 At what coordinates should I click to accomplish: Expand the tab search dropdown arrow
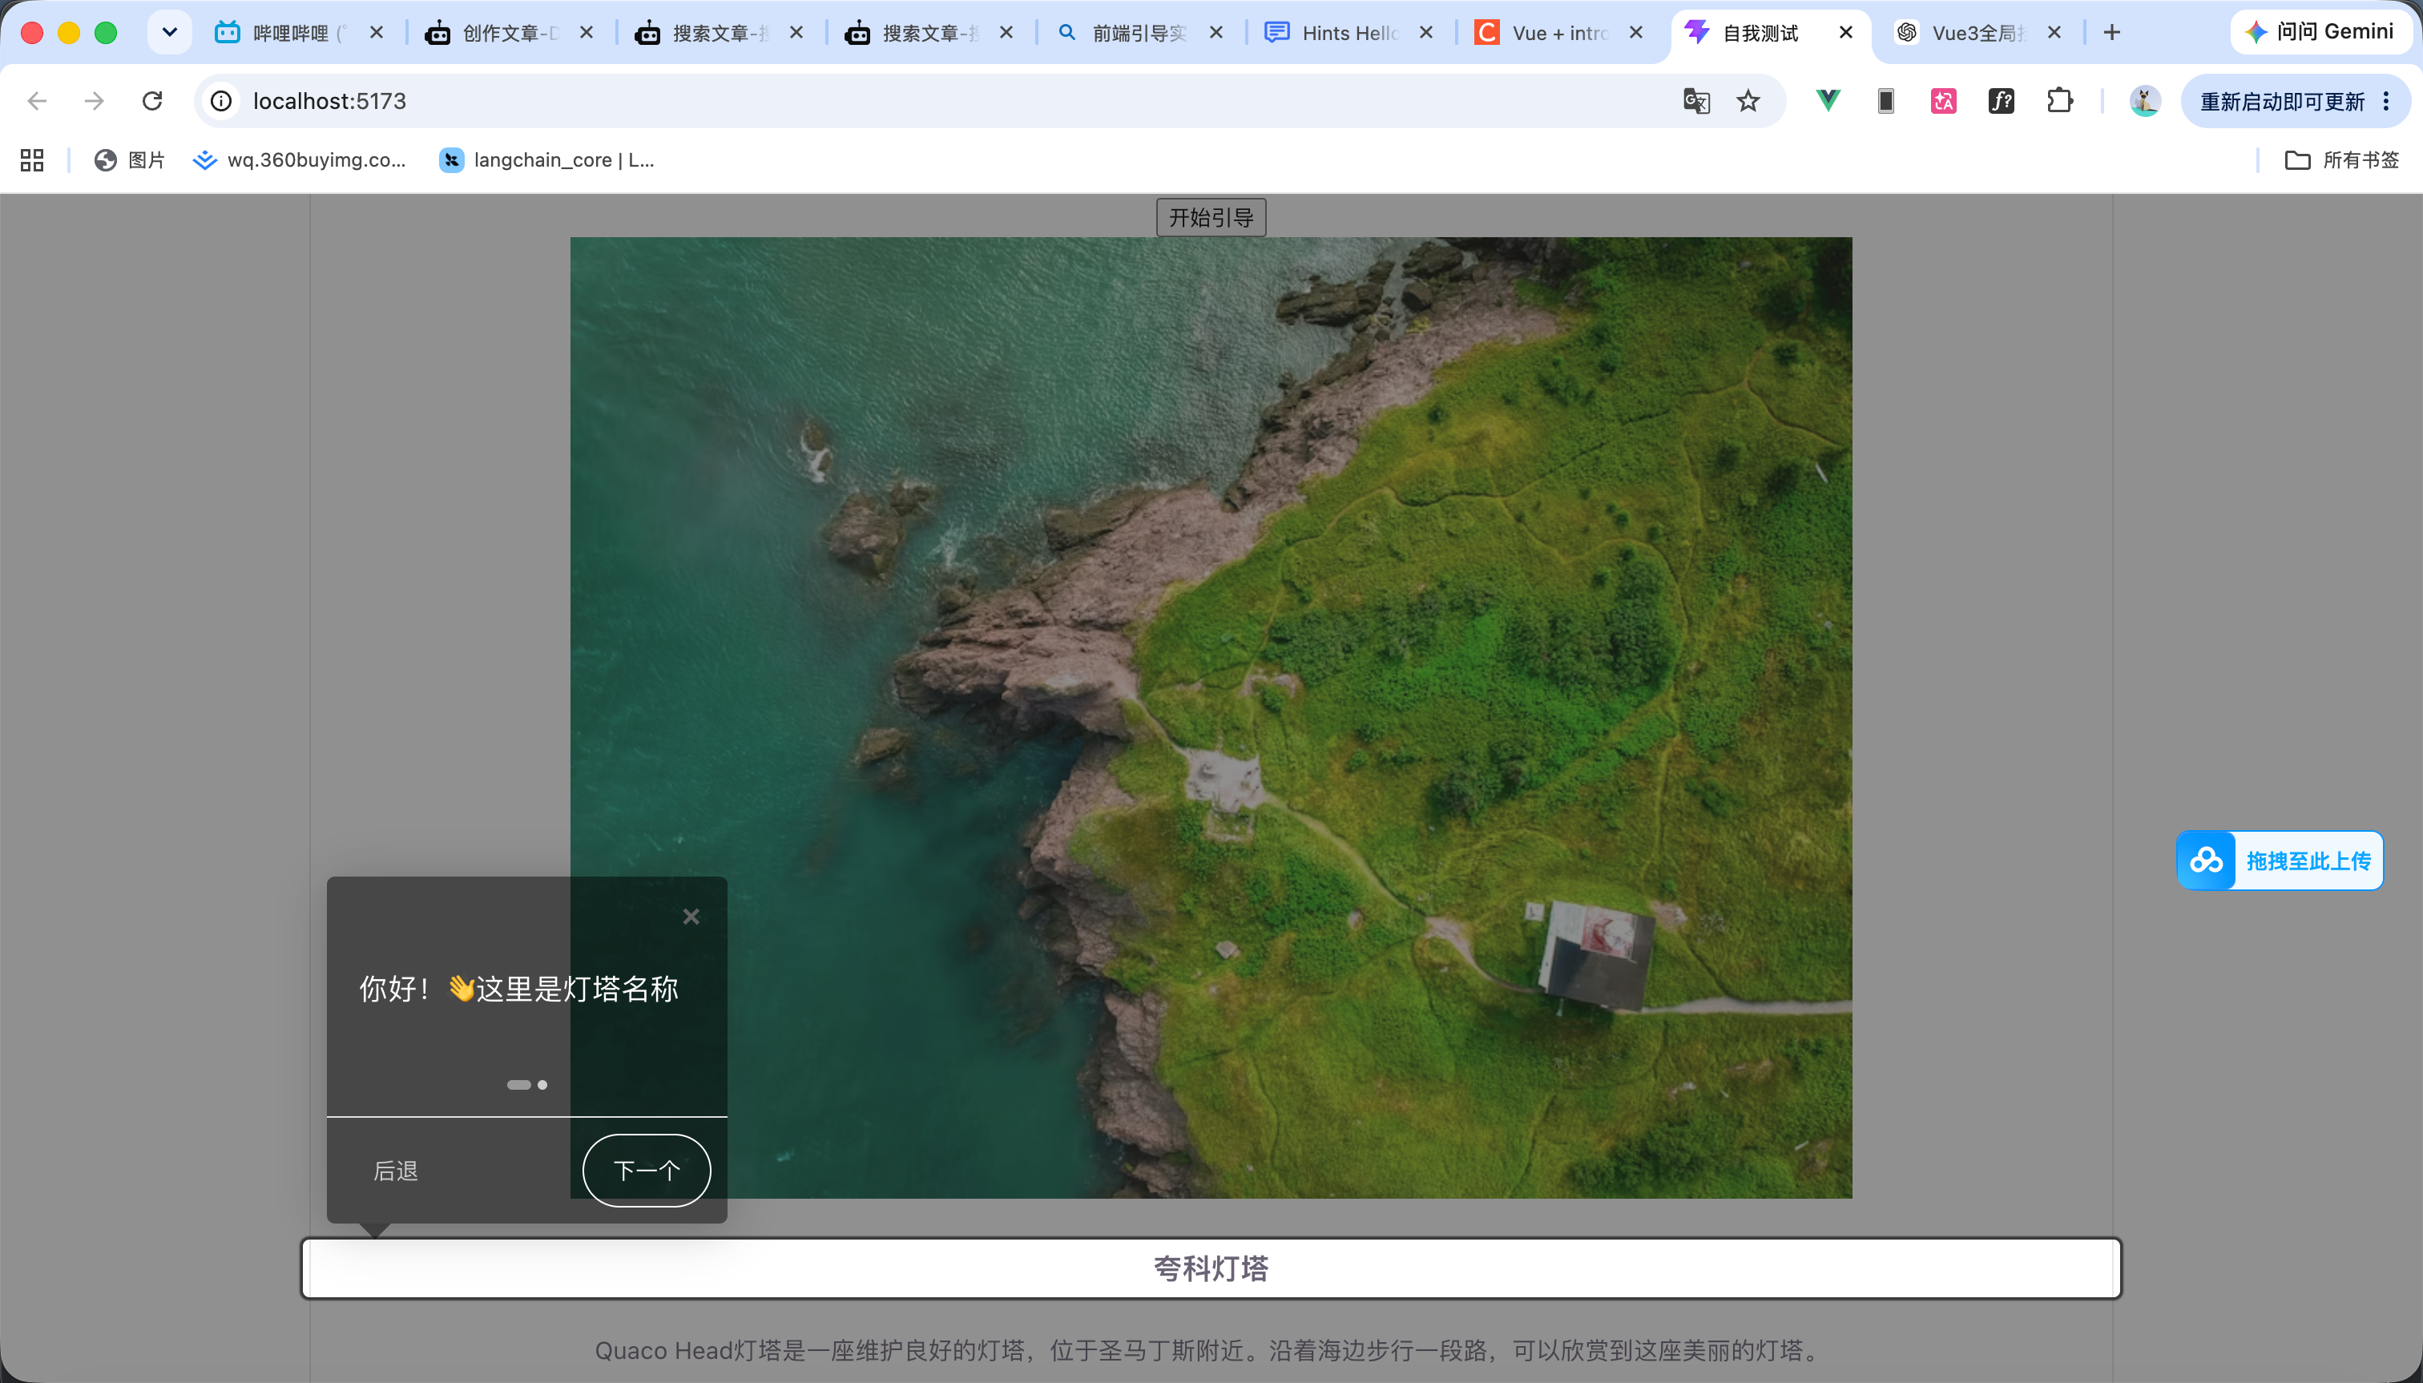[169, 32]
